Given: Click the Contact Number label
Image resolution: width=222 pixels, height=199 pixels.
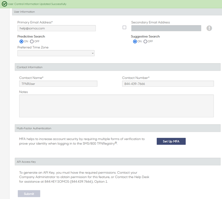Looking at the screenshot, I should pyautogui.click(x=136, y=78).
